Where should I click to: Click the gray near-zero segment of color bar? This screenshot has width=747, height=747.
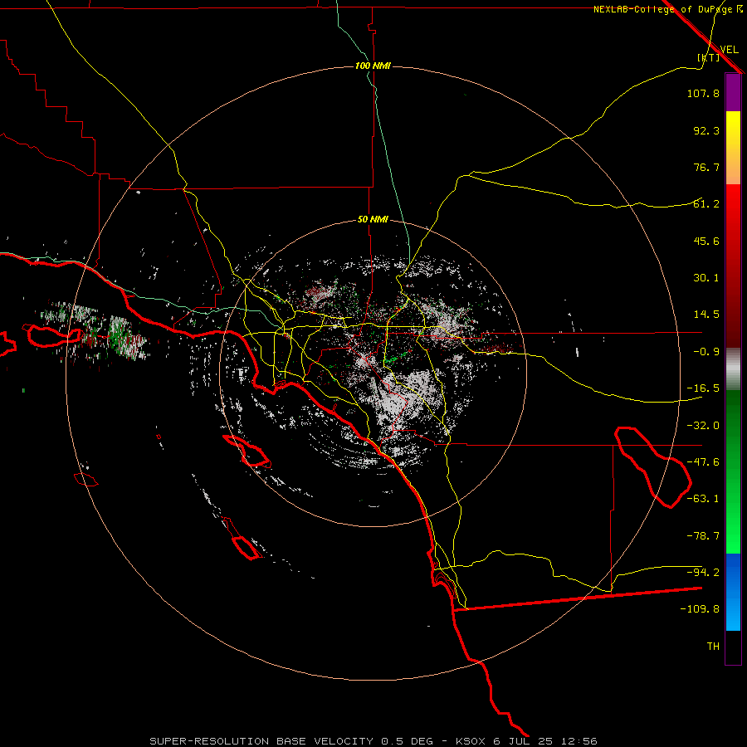[x=733, y=369]
